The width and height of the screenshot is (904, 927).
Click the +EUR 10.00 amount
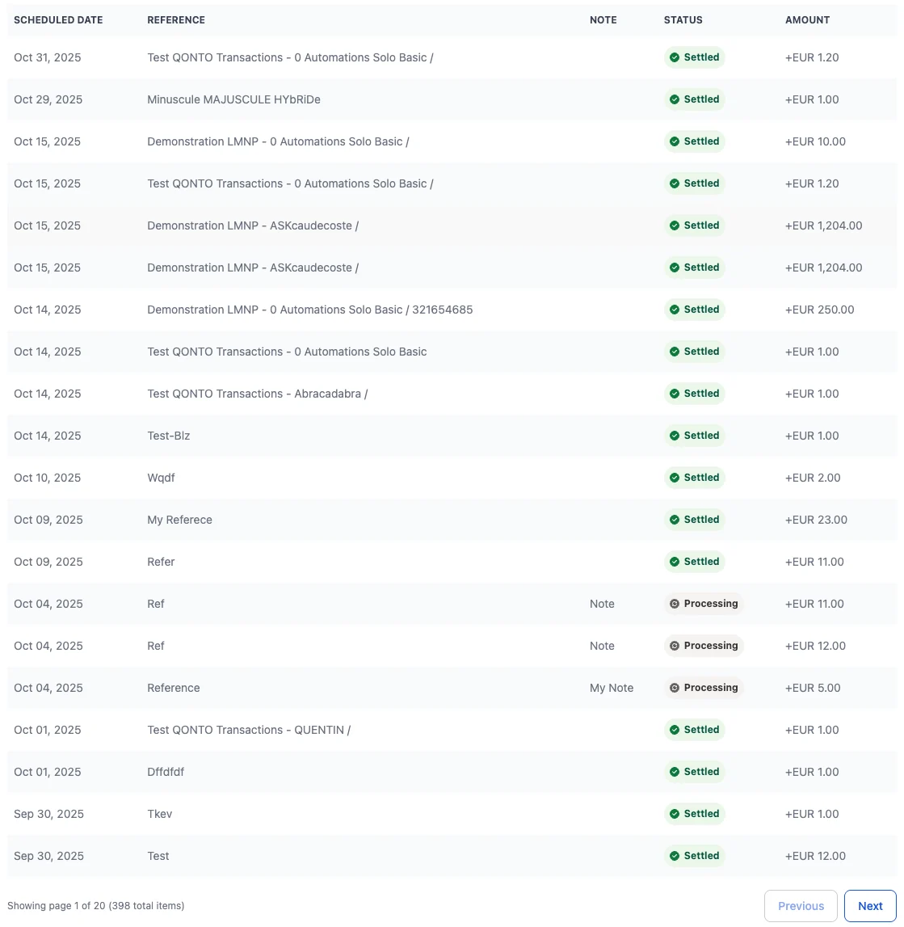coord(815,141)
